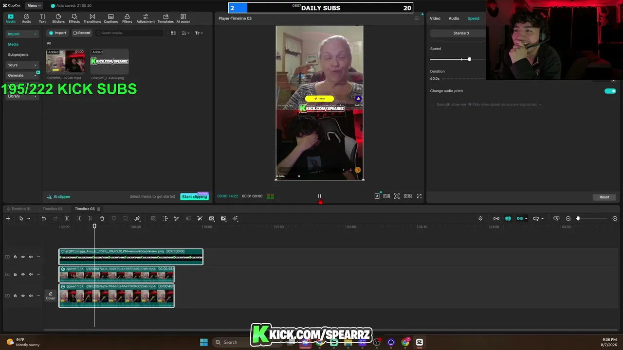Open the Text panel

click(42, 18)
